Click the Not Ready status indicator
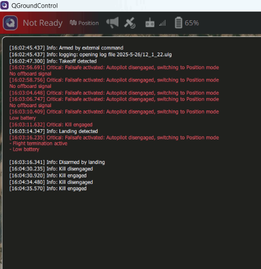Viewport: 261px width, 269px height. (43, 23)
